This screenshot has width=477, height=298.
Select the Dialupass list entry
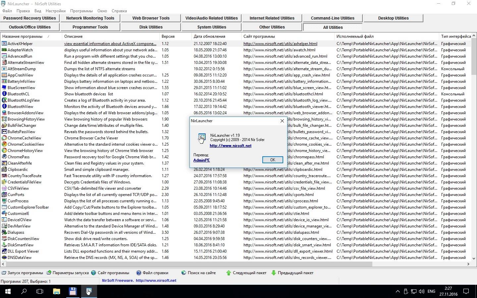pyautogui.click(x=16, y=232)
